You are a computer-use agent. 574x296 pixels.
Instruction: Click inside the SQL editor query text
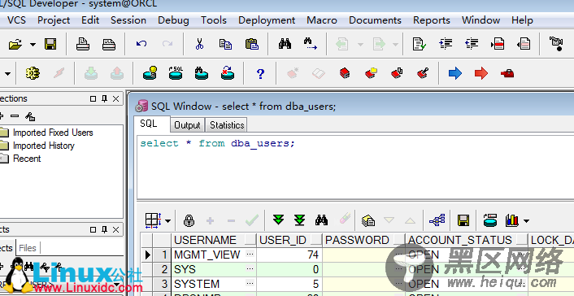click(217, 143)
